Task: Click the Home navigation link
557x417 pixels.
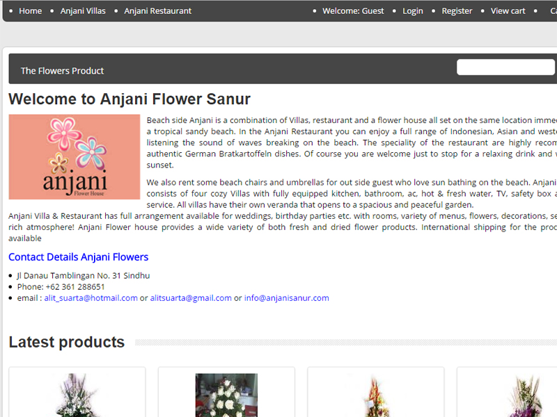Action: point(30,11)
